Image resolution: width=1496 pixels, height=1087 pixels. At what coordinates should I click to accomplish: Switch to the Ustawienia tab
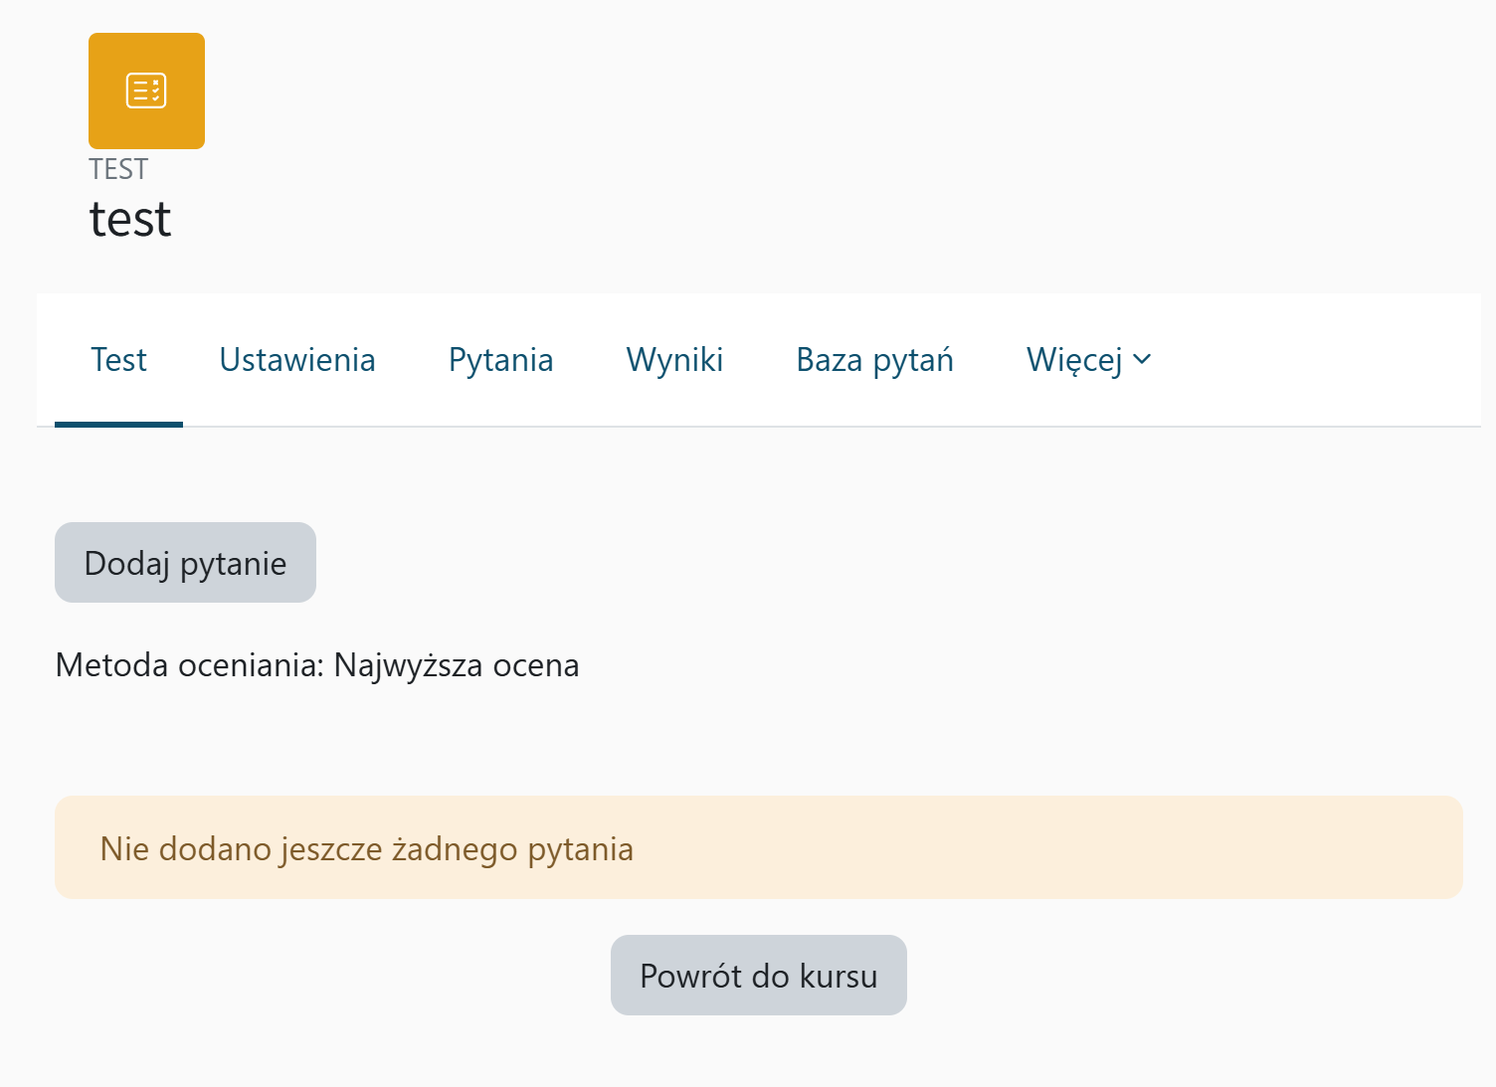pos(296,360)
